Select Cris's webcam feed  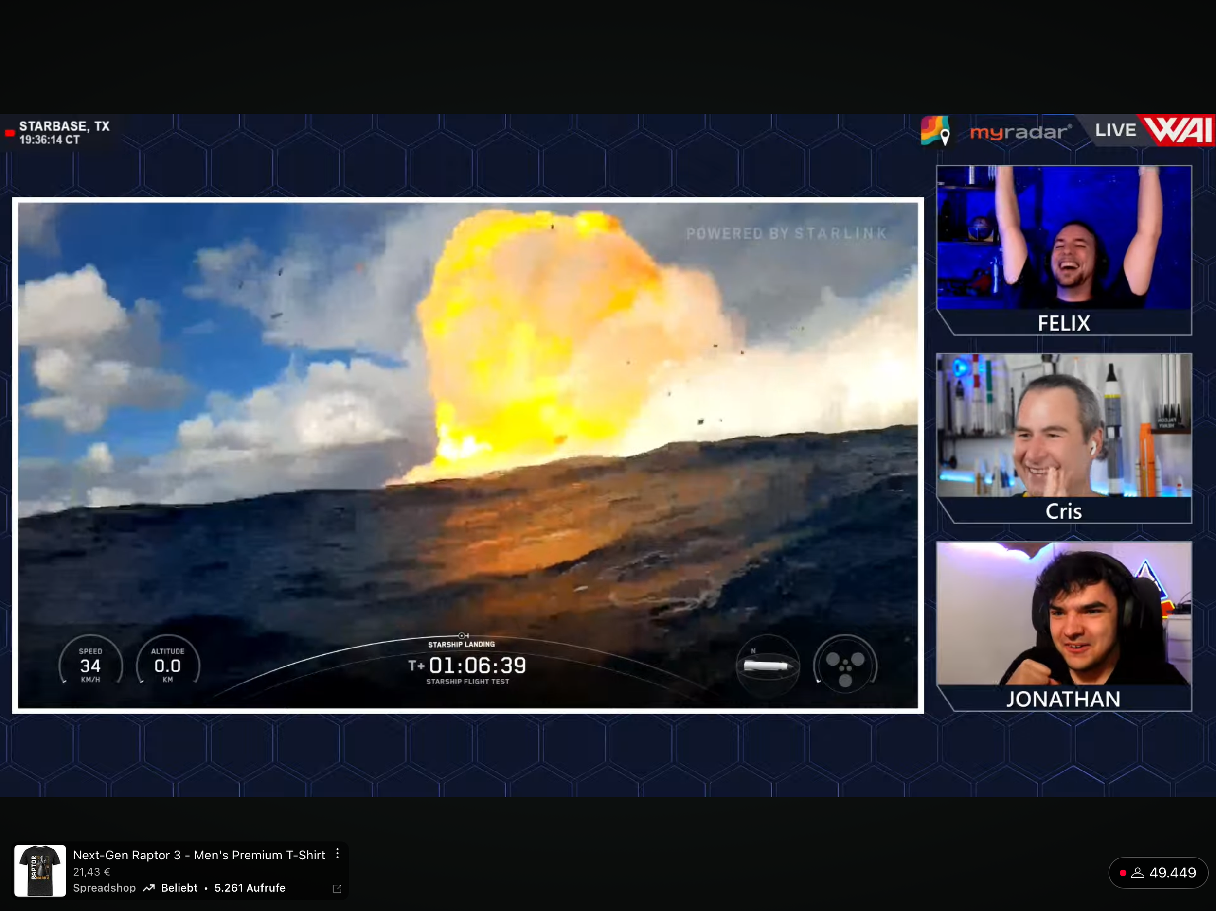[x=1064, y=426]
